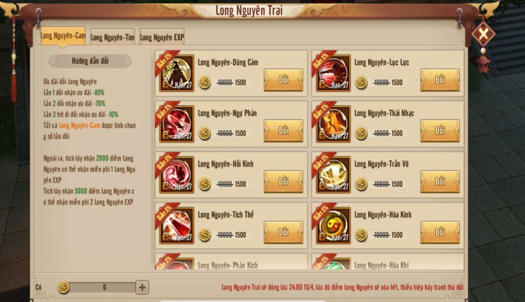Select the Long Nguyên-Cam tab
The width and height of the screenshot is (525, 302).
coord(63,36)
